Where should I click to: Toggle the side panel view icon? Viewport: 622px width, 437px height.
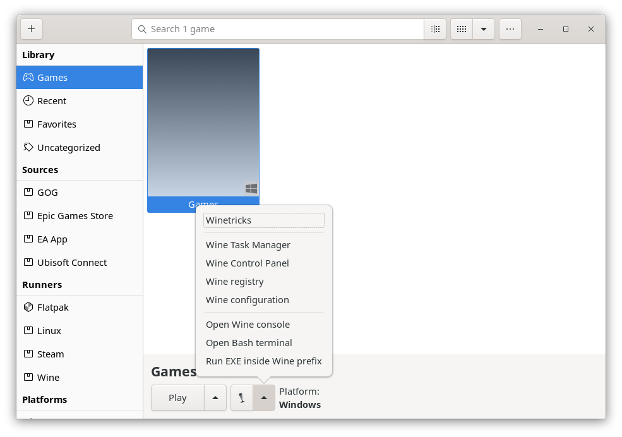435,29
